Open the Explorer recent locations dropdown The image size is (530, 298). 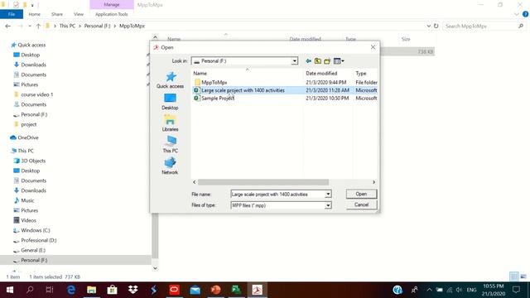click(x=30, y=26)
